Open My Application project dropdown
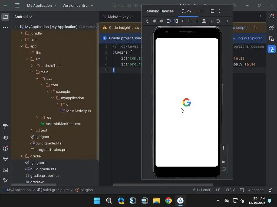 pos(42,5)
